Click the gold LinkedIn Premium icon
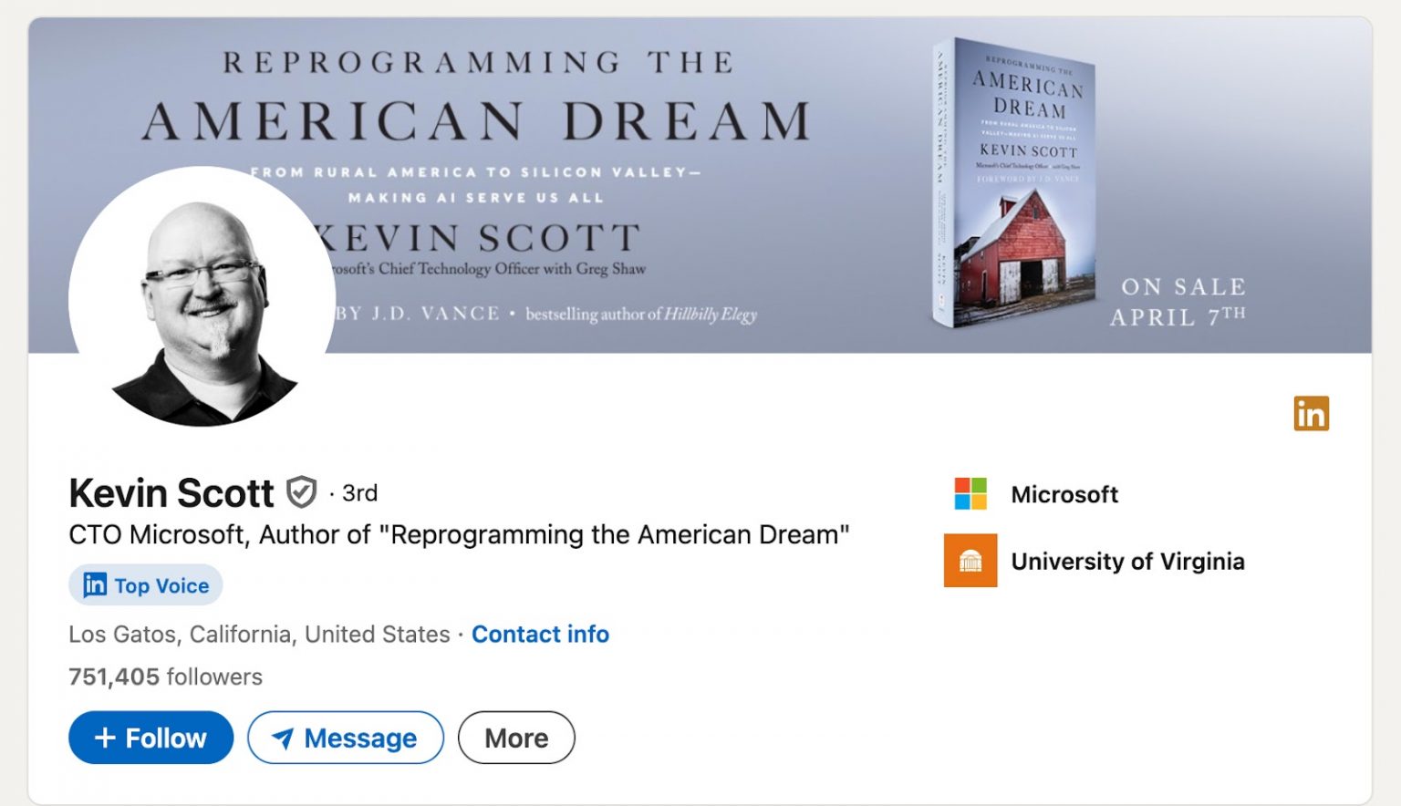This screenshot has height=806, width=1401. [1311, 414]
